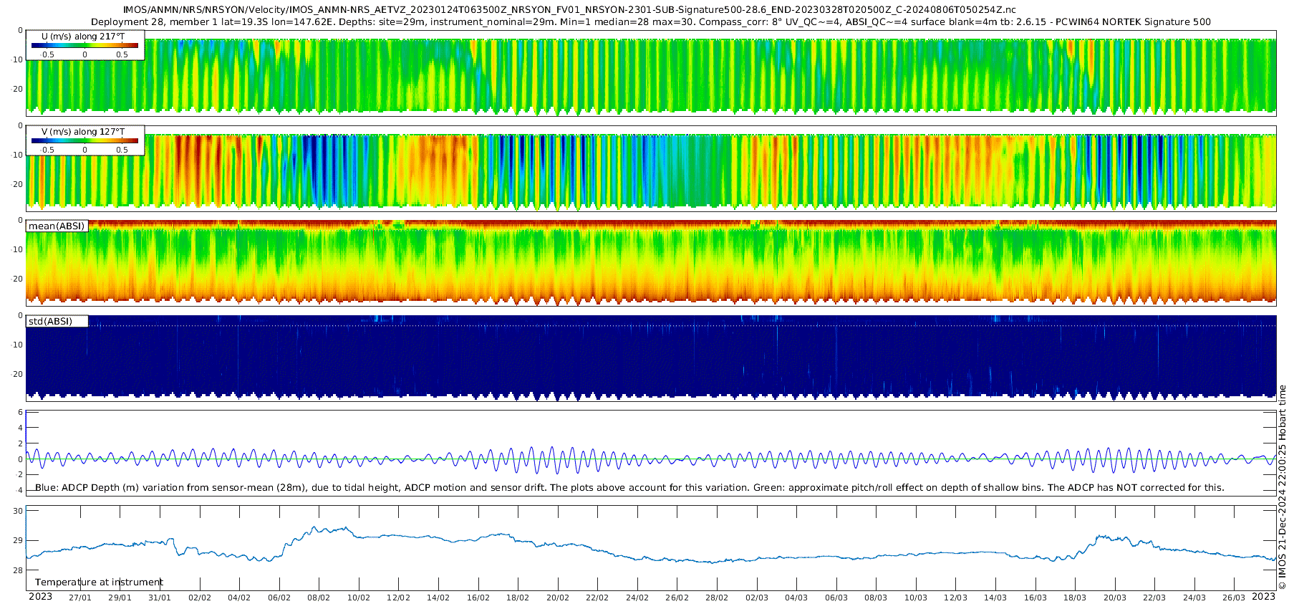Click the NetCDF file path title text

pyautogui.click(x=569, y=10)
